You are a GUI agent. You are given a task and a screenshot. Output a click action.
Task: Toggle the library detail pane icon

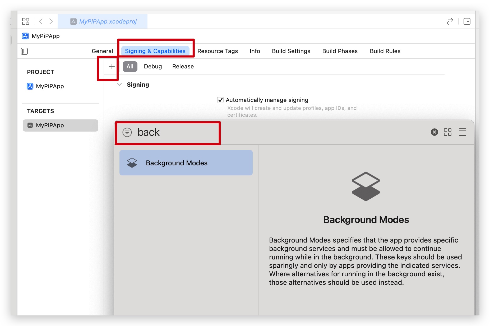[x=463, y=132]
